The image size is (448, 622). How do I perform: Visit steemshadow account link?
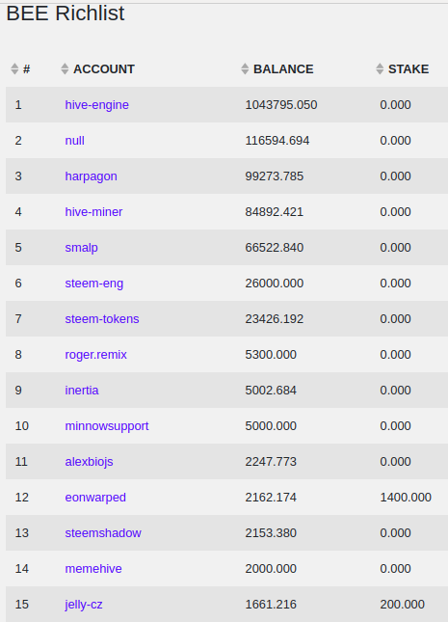click(x=103, y=533)
